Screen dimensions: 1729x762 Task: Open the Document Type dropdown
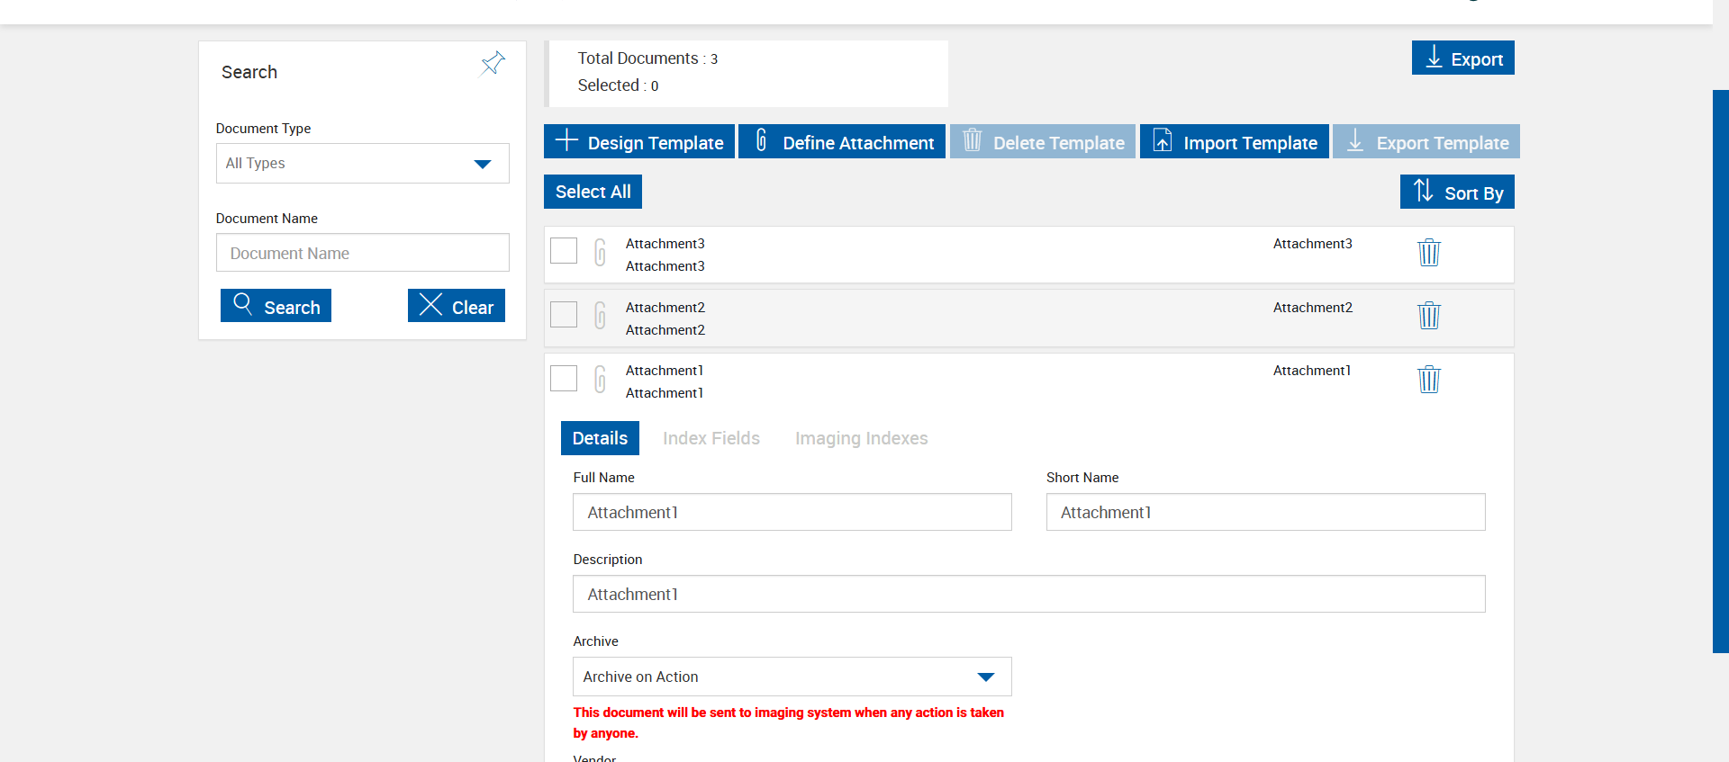click(x=362, y=164)
